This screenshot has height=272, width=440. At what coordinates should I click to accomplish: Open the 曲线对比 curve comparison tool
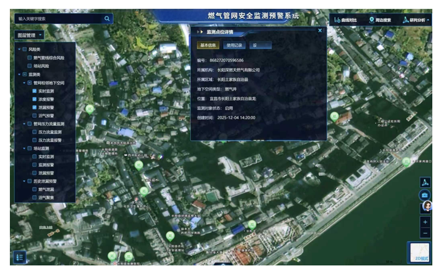click(x=346, y=20)
